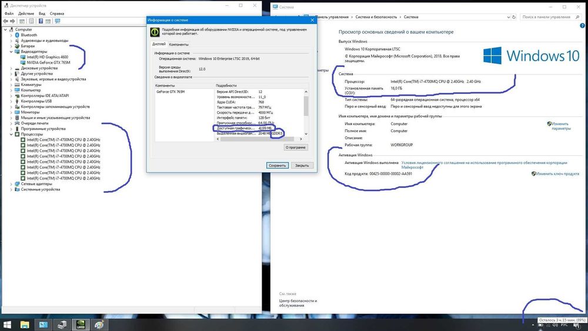This screenshot has width=588, height=331.
Task: Select the Bluetooth device category
Action: point(28,35)
